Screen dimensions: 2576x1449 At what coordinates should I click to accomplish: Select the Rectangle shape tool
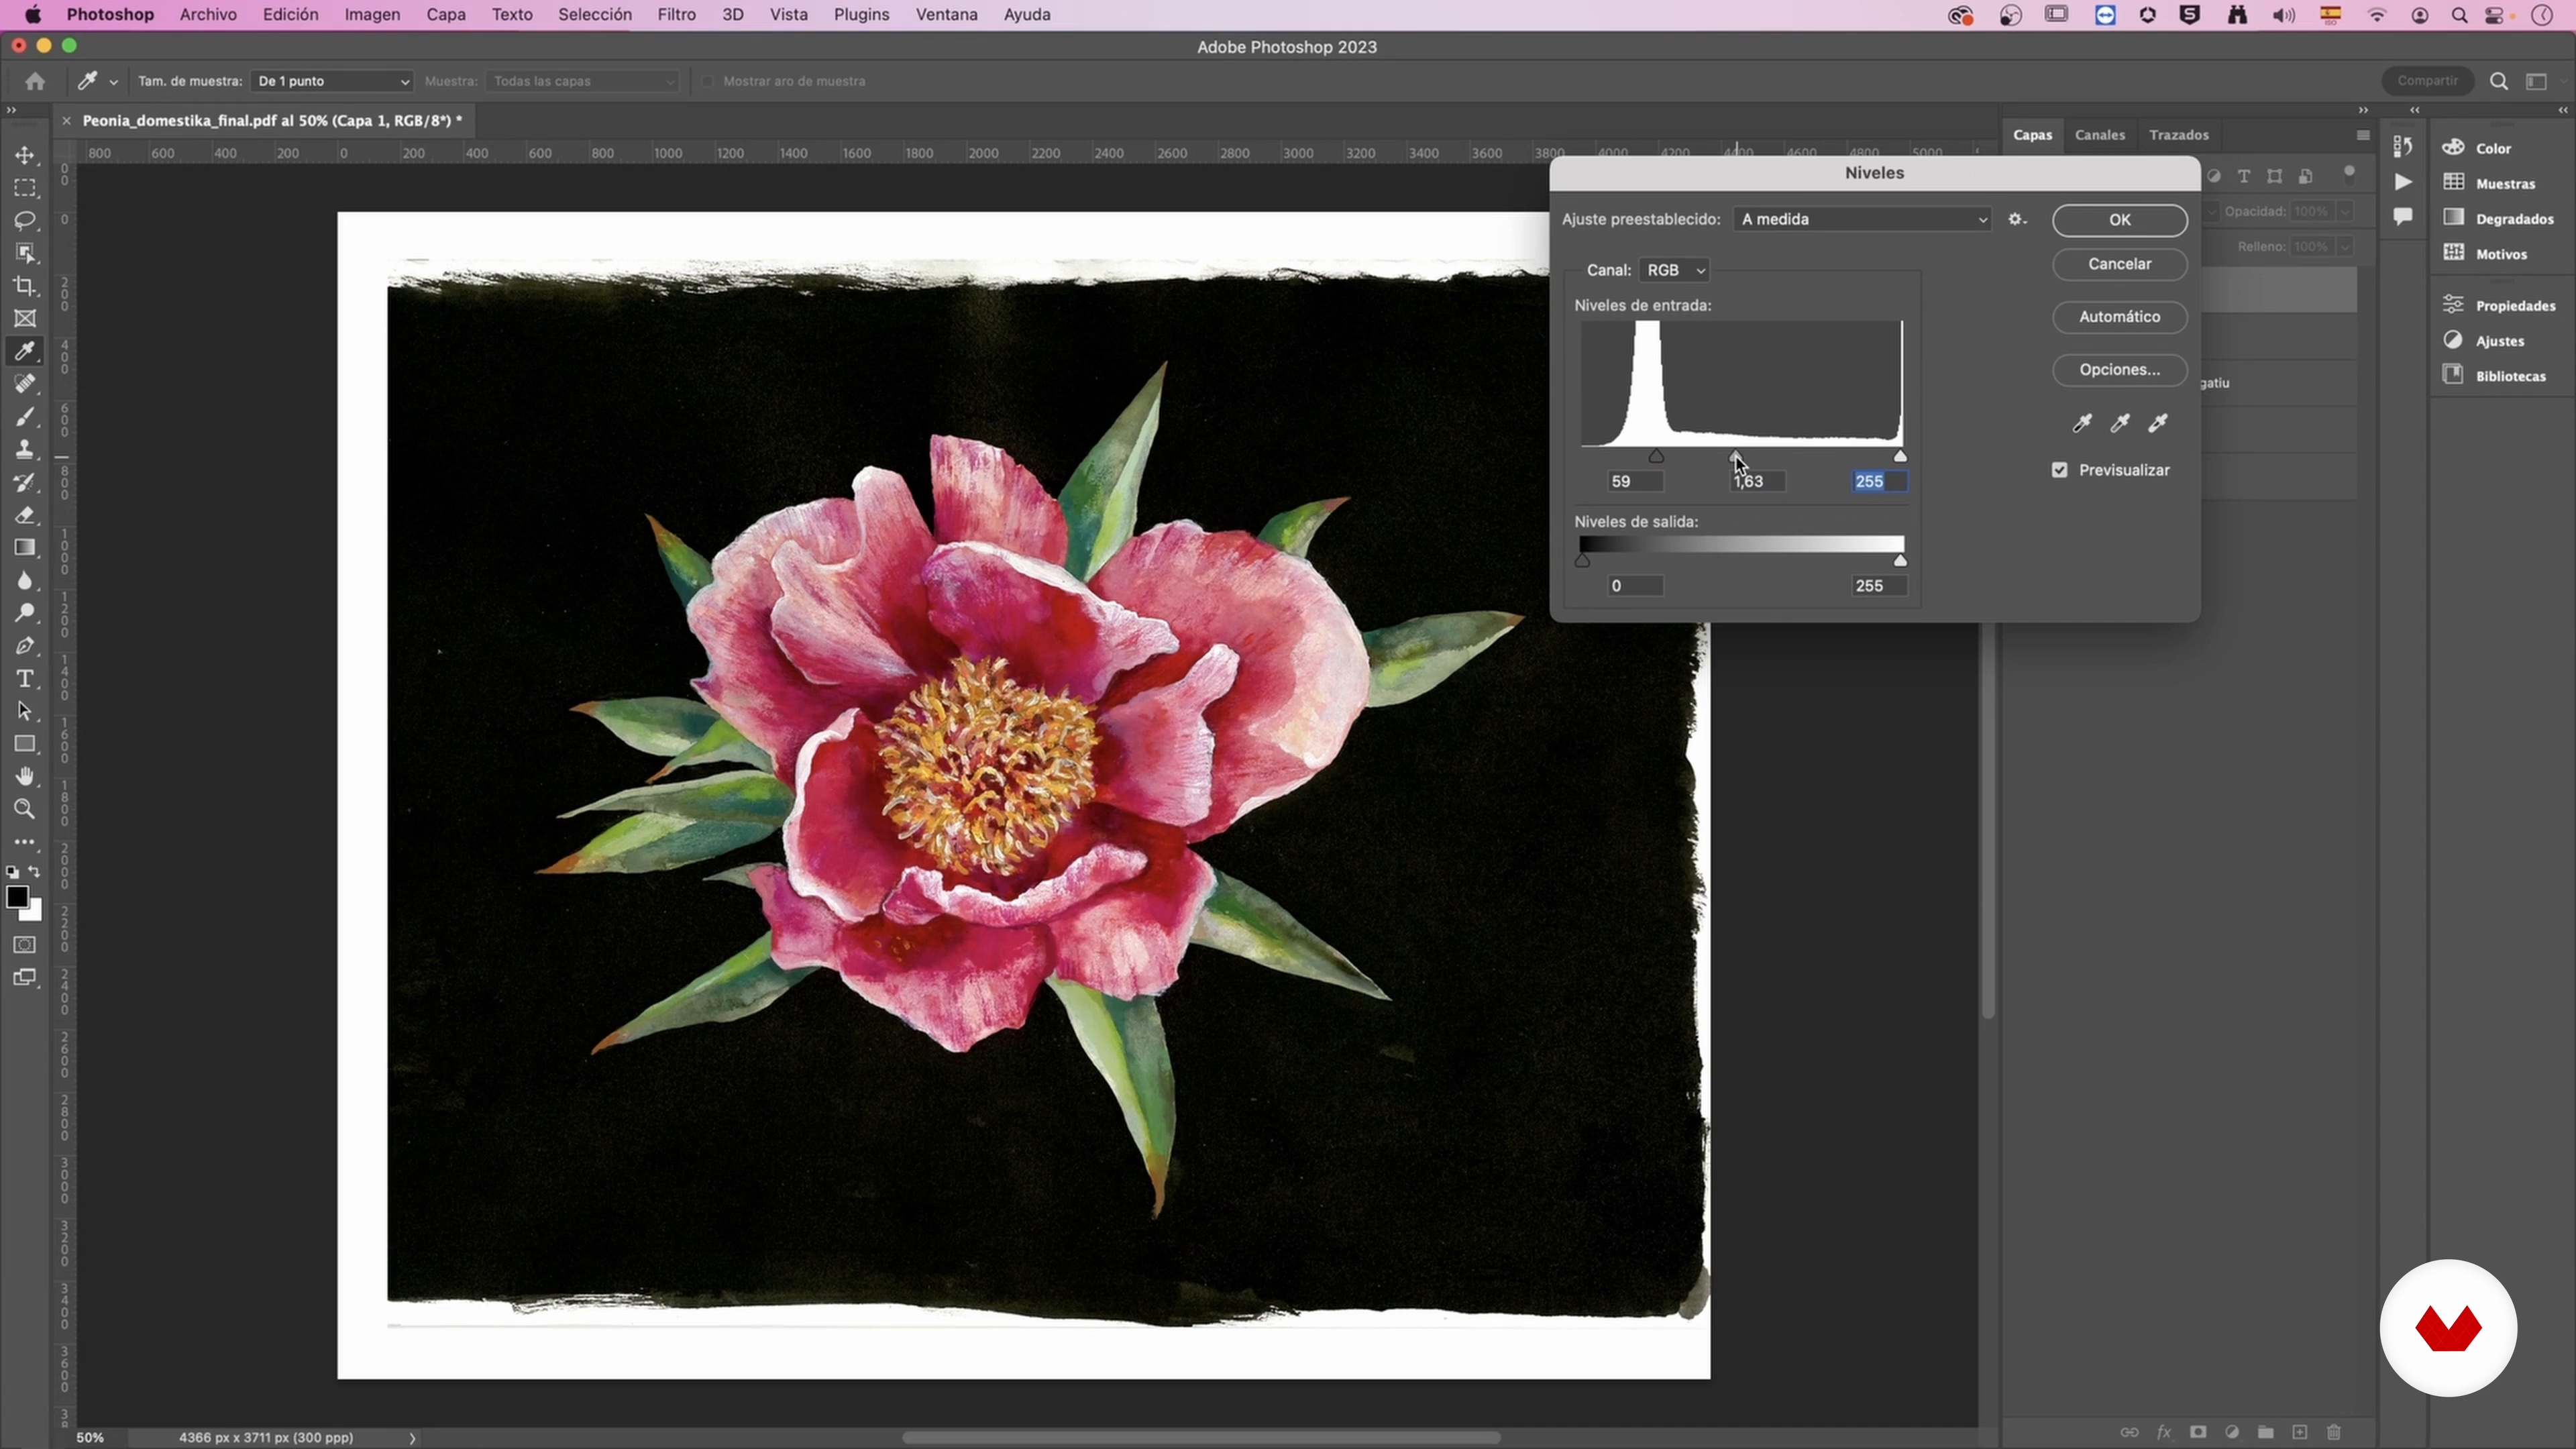click(25, 744)
